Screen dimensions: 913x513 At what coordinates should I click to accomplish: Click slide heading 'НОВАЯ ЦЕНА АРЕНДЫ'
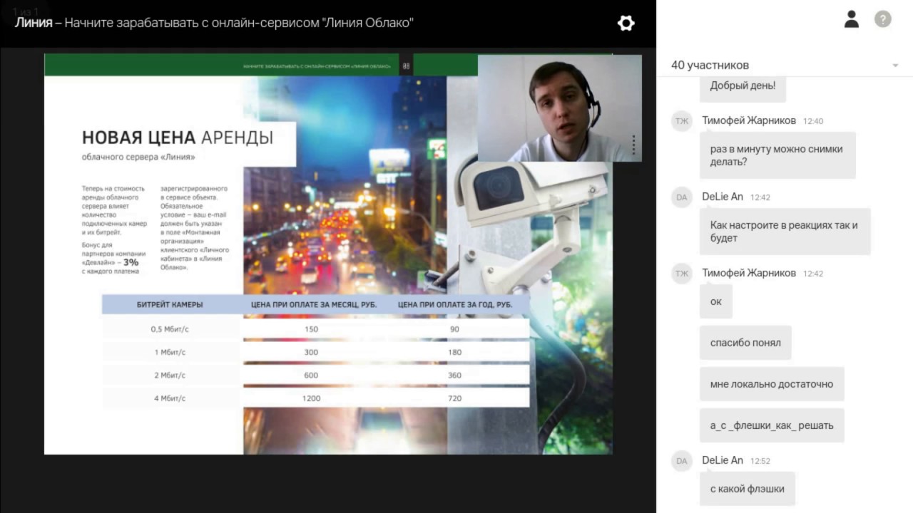pyautogui.click(x=178, y=138)
